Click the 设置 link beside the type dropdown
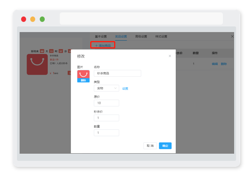 125,89
